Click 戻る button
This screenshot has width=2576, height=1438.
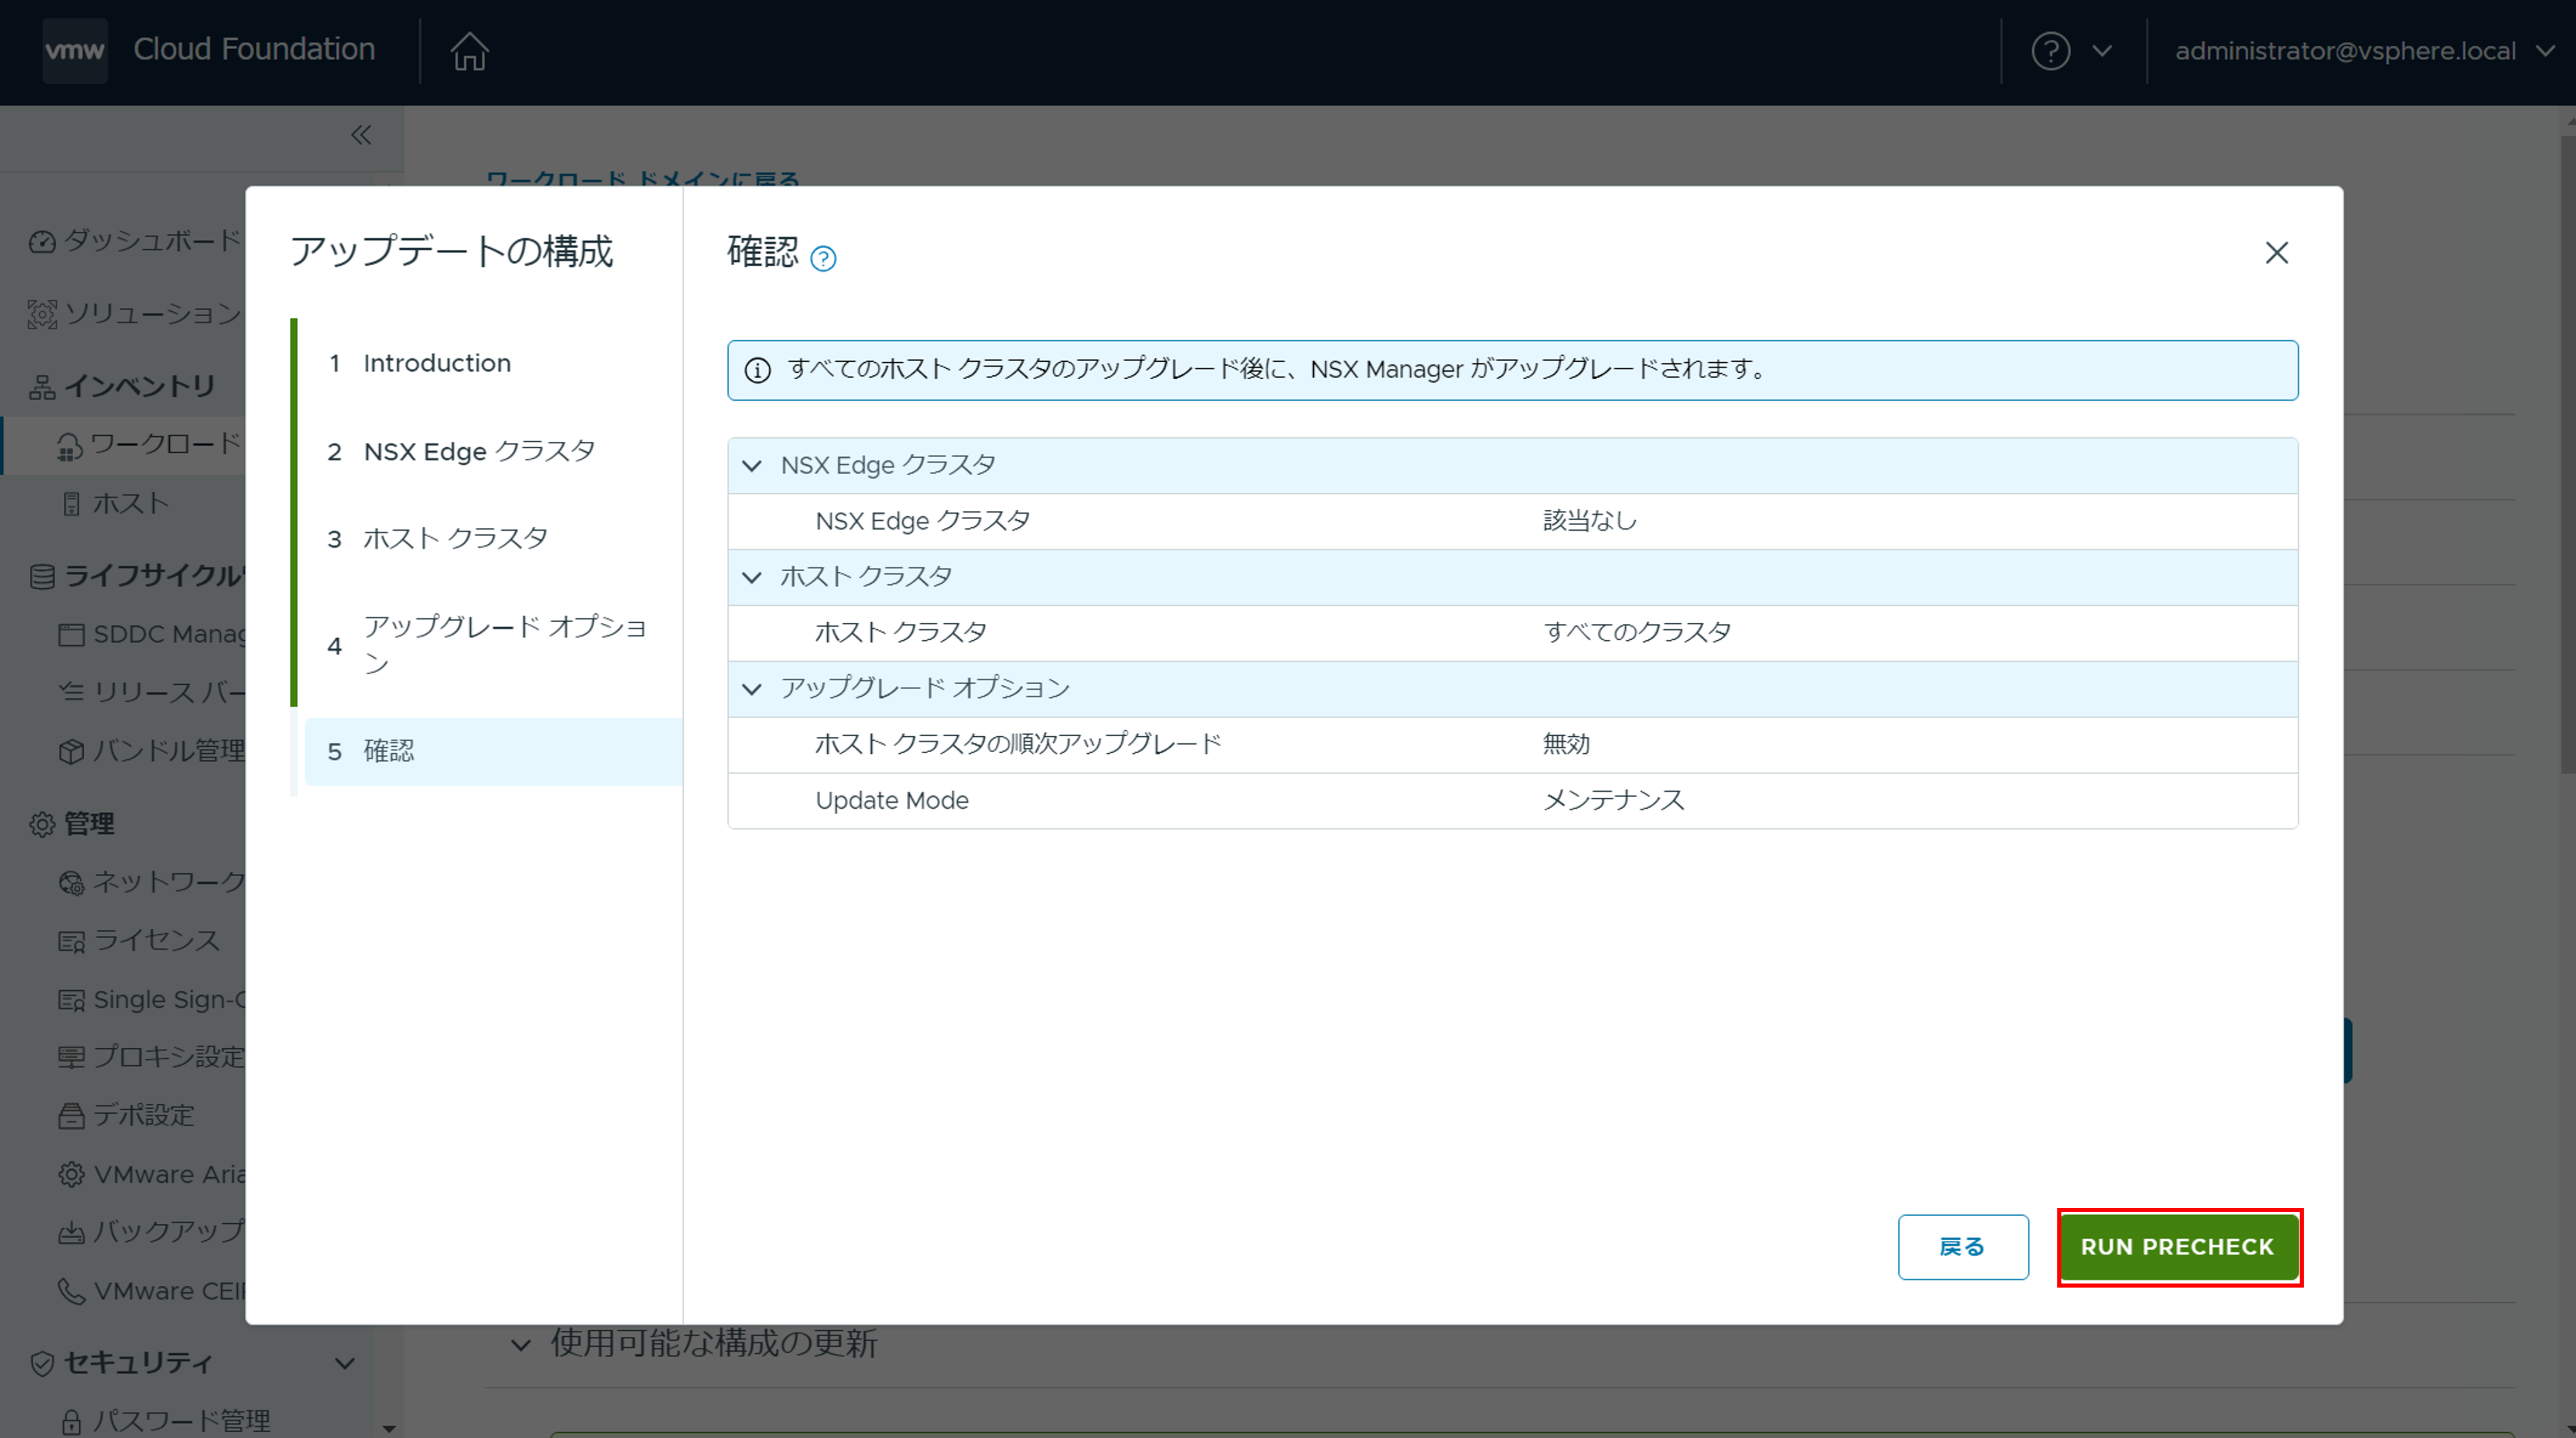pyautogui.click(x=1962, y=1246)
